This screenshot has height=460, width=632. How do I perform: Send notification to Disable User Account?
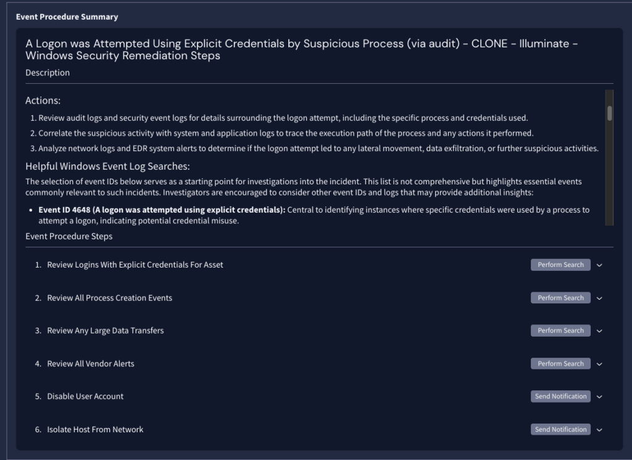(560, 396)
